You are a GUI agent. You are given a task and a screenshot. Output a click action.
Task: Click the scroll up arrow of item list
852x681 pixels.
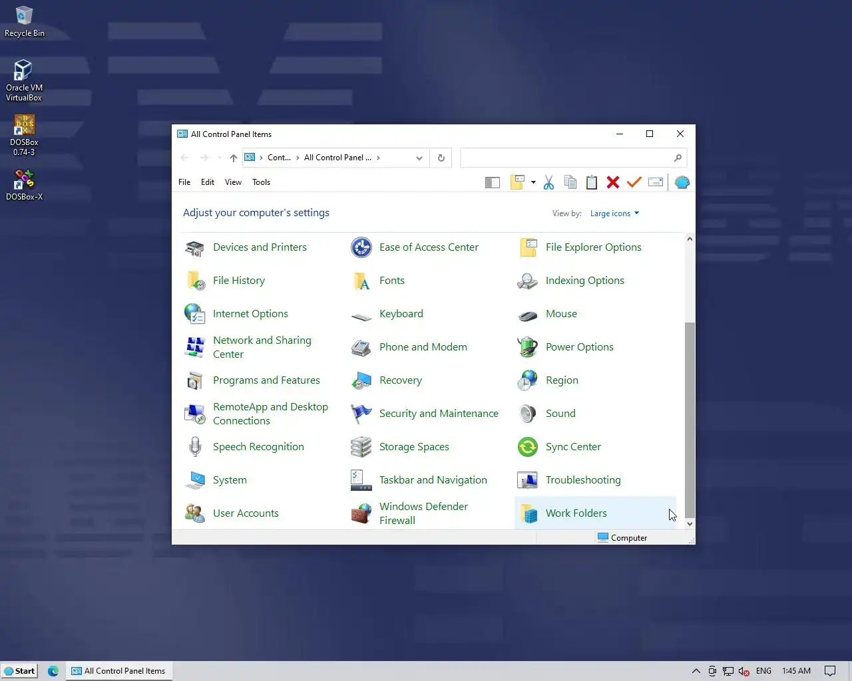pos(690,239)
